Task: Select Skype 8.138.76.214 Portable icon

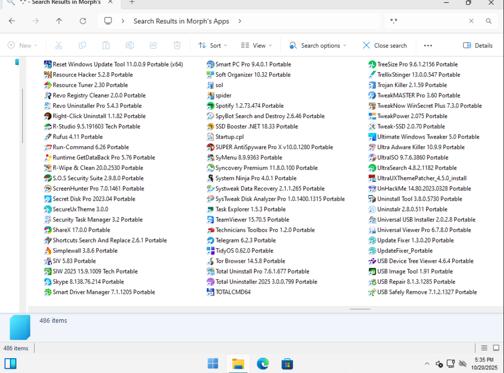Action: tap(47, 282)
